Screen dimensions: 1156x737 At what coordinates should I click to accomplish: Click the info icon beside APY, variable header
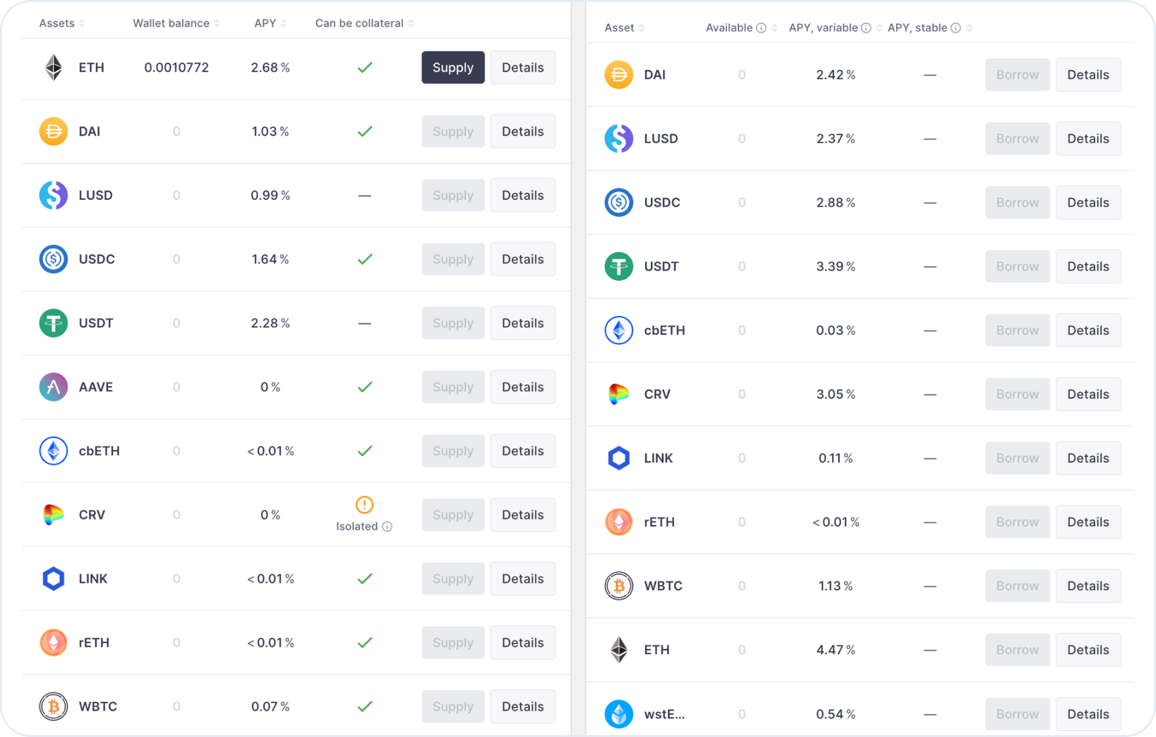(866, 28)
